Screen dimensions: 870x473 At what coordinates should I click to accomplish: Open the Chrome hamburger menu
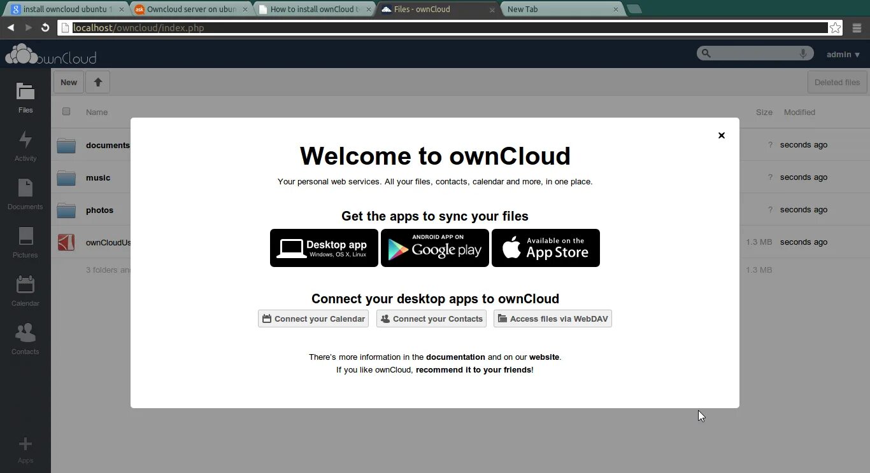tap(857, 28)
